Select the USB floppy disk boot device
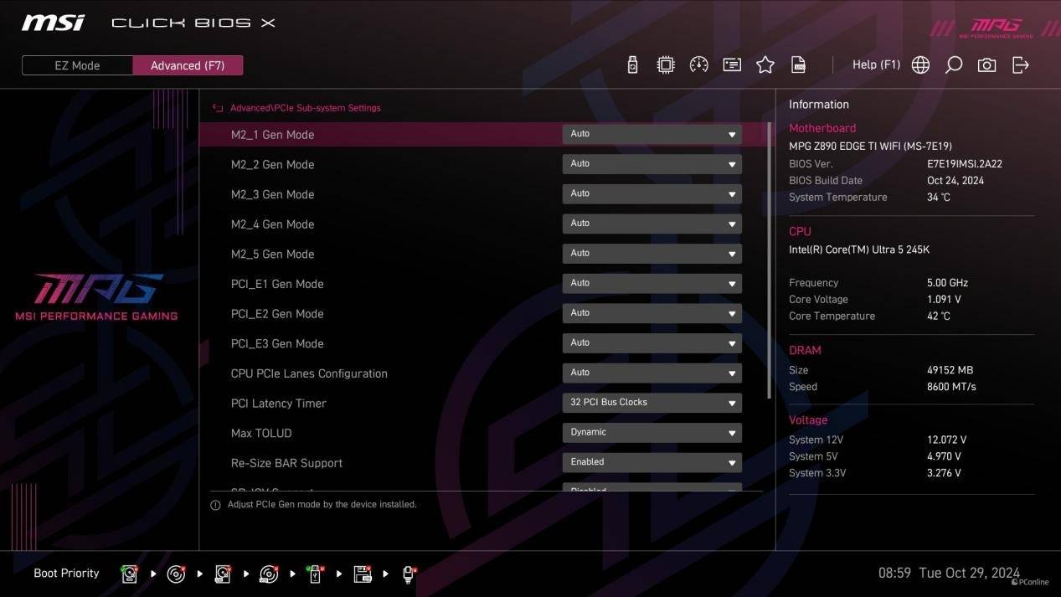The image size is (1061, 597). tap(363, 574)
